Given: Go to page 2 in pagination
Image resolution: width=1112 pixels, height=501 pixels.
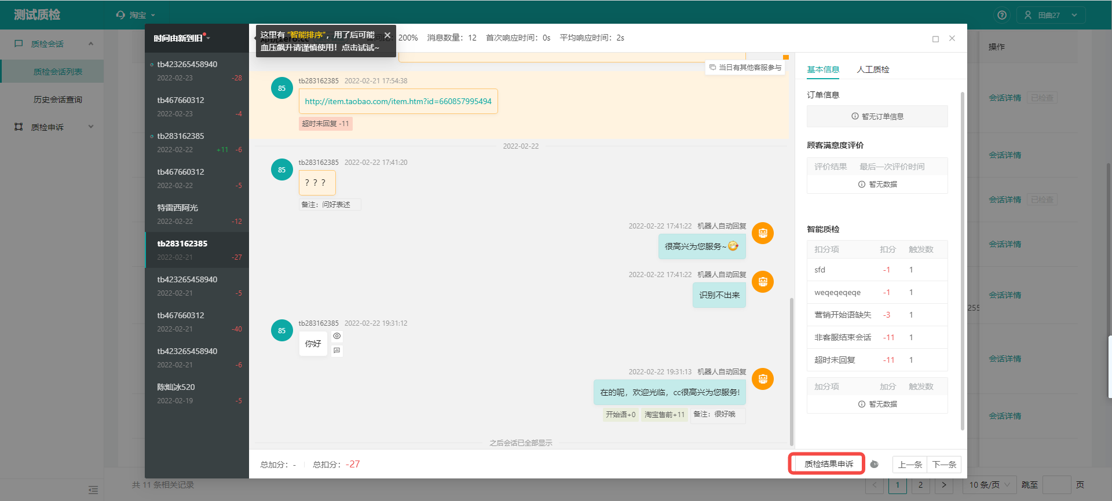Looking at the screenshot, I should pyautogui.click(x=921, y=485).
